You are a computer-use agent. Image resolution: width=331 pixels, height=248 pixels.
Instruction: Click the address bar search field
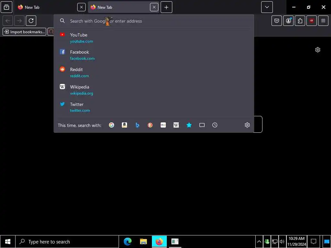(154, 21)
